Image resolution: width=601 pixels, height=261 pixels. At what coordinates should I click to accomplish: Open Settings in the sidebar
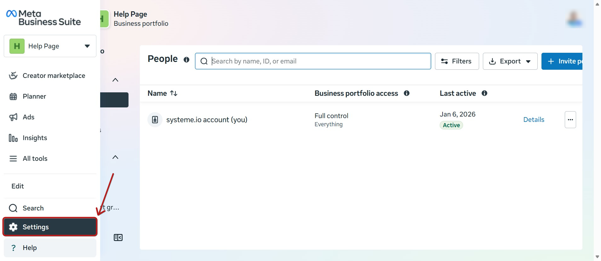(50, 227)
